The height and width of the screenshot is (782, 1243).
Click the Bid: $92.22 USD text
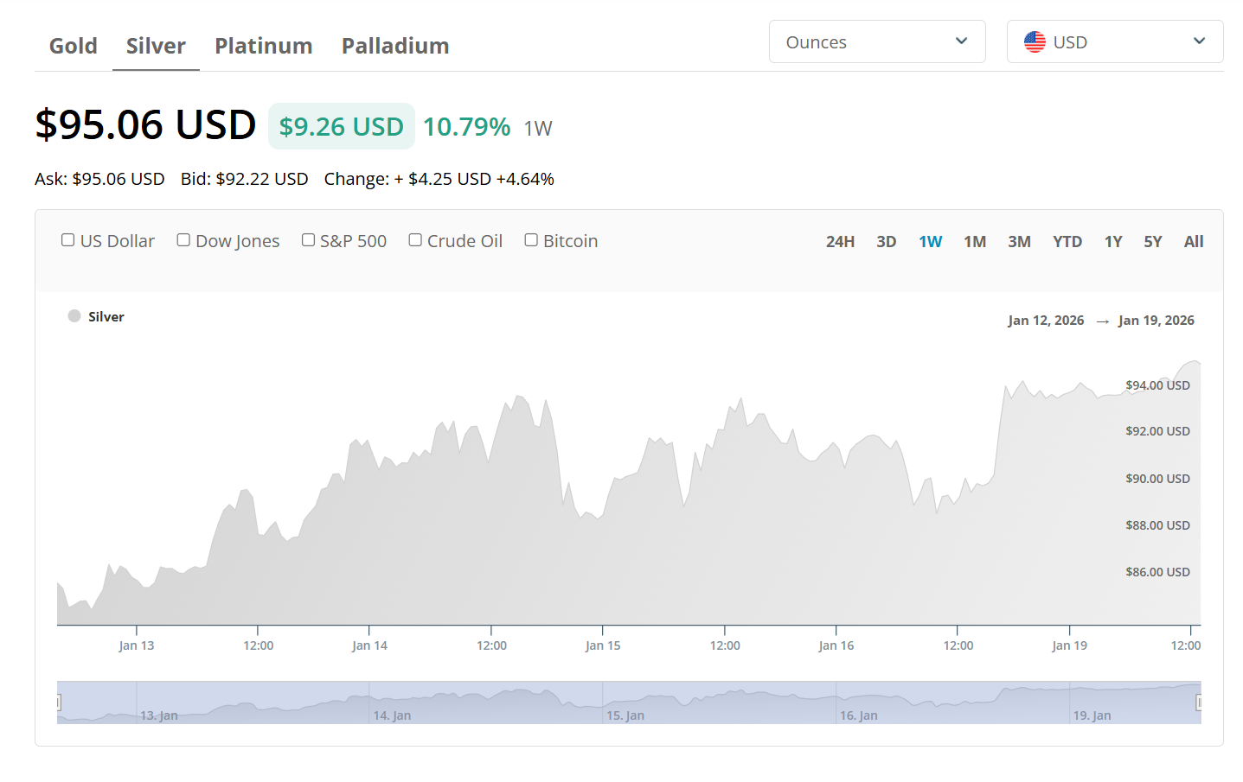pyautogui.click(x=245, y=179)
